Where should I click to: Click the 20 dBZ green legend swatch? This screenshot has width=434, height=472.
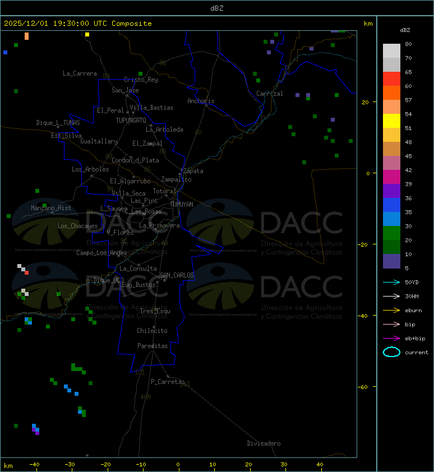click(391, 233)
